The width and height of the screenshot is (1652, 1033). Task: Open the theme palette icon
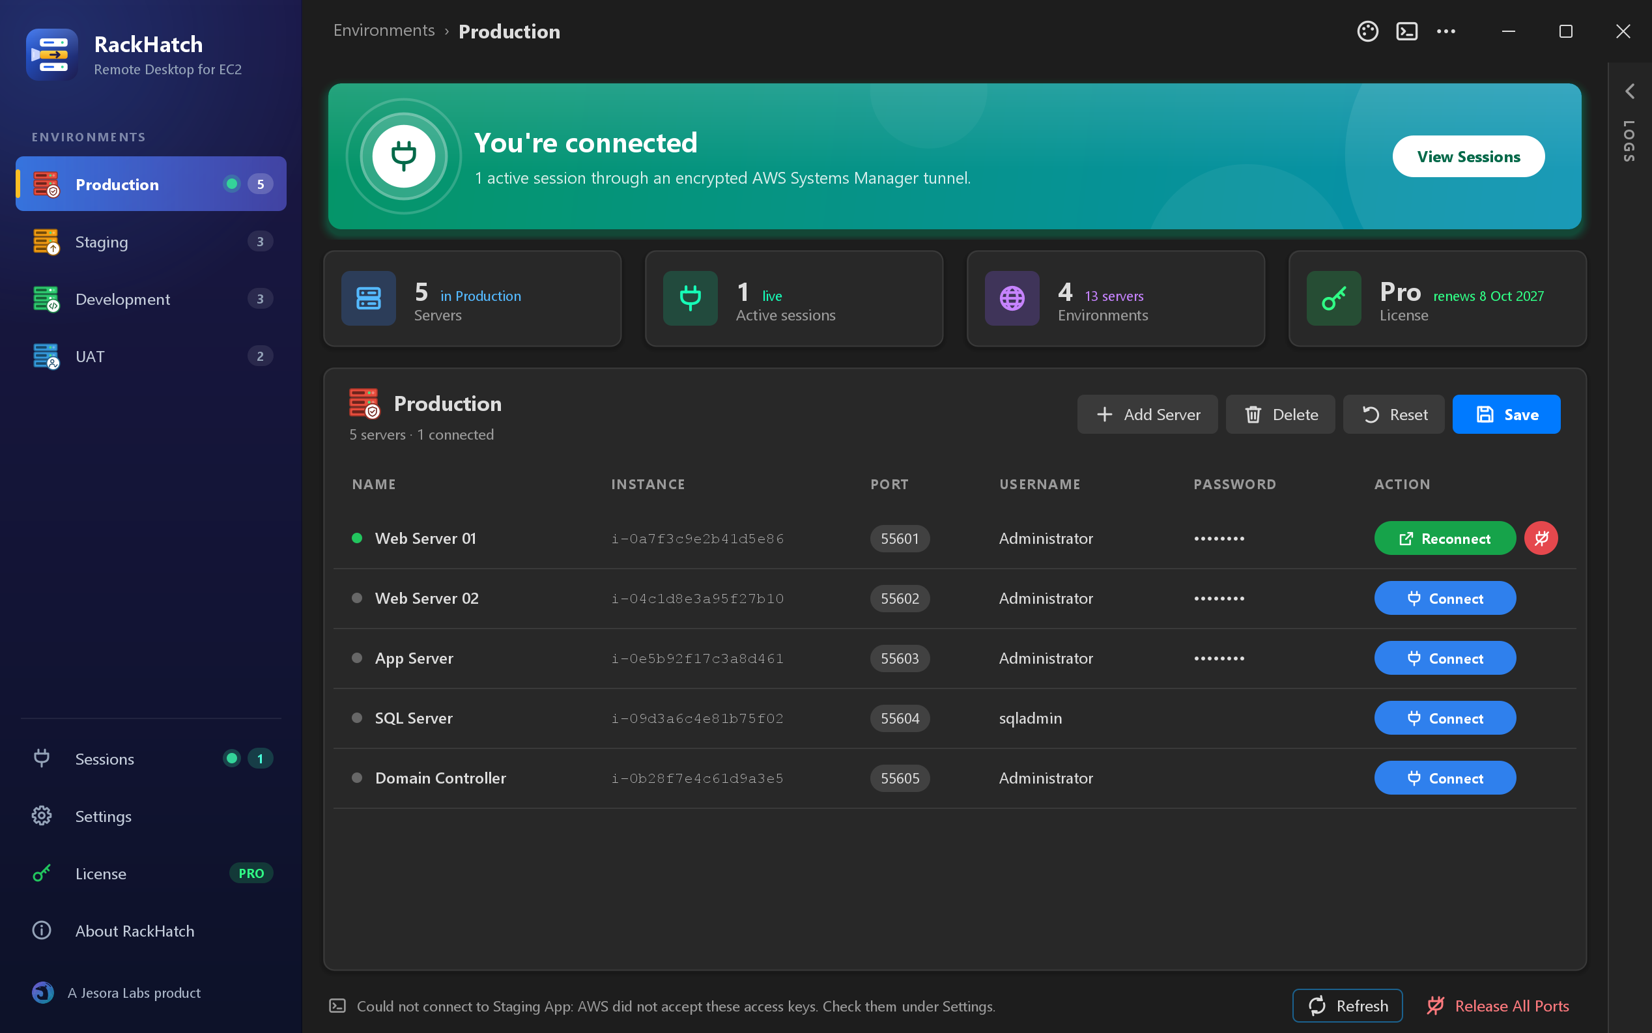pos(1367,31)
